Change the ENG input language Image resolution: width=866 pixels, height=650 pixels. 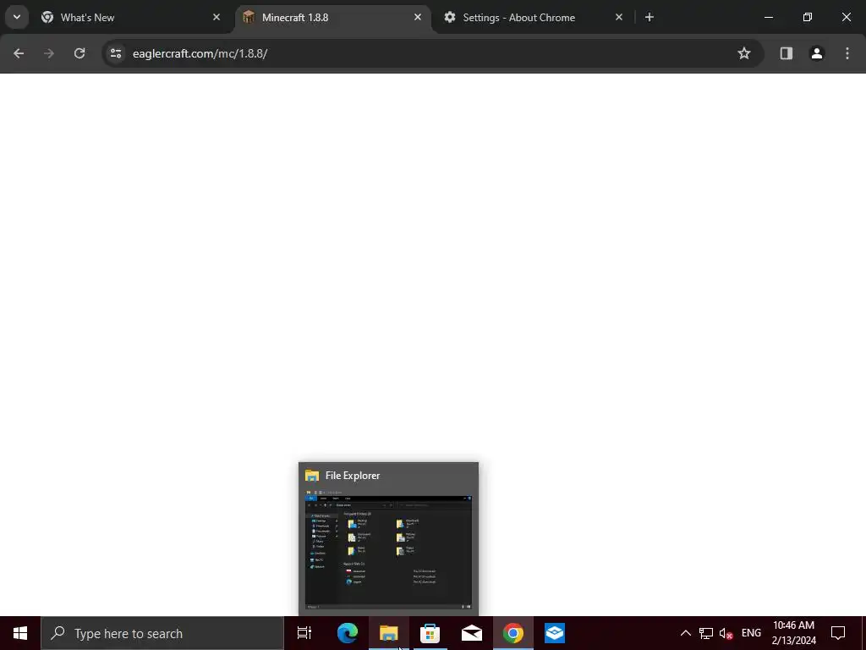(751, 633)
